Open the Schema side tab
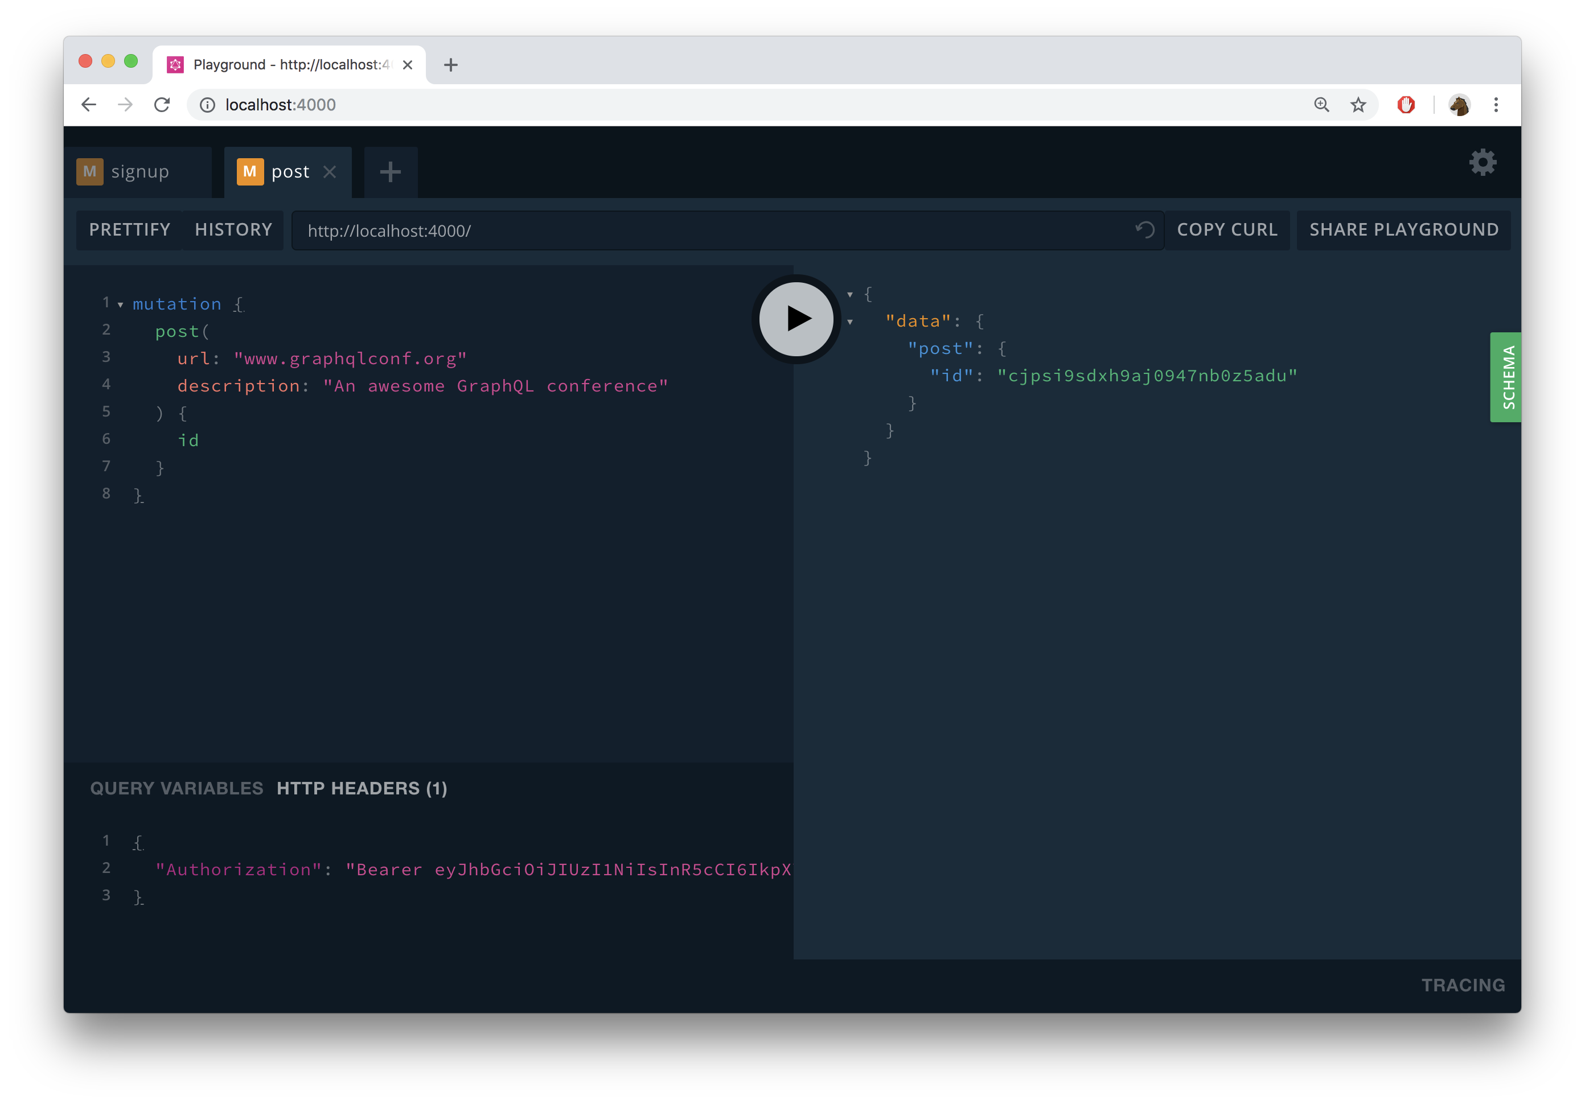Image resolution: width=1585 pixels, height=1104 pixels. (1507, 377)
